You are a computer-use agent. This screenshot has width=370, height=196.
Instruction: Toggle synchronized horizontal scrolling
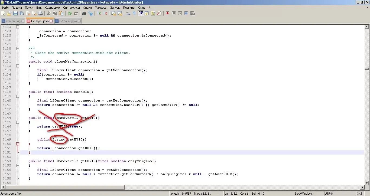(x=120, y=13)
